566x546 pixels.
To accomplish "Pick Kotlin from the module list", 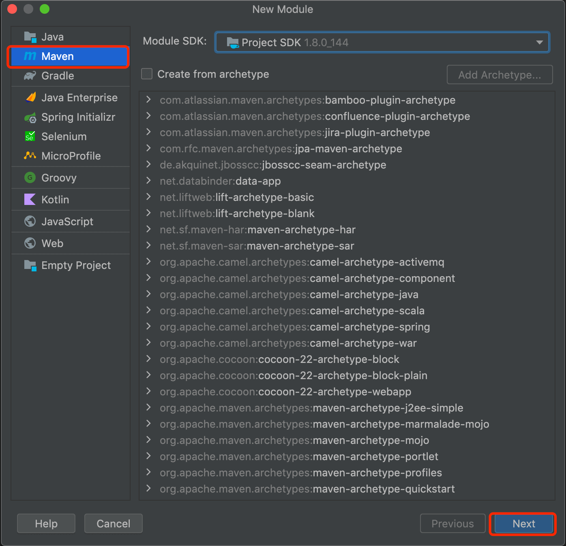I will pos(71,200).
